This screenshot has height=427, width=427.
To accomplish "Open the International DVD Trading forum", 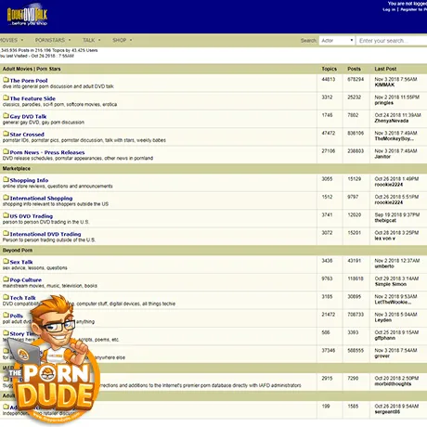I will click(45, 234).
